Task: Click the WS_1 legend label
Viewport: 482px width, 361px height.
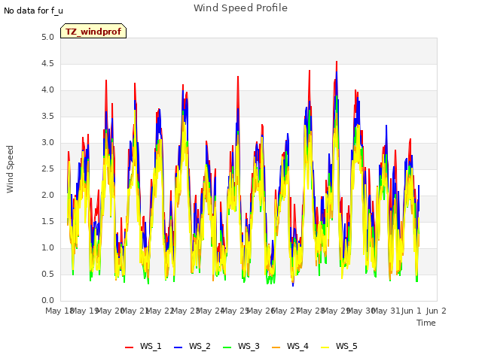Action: tap(151, 346)
